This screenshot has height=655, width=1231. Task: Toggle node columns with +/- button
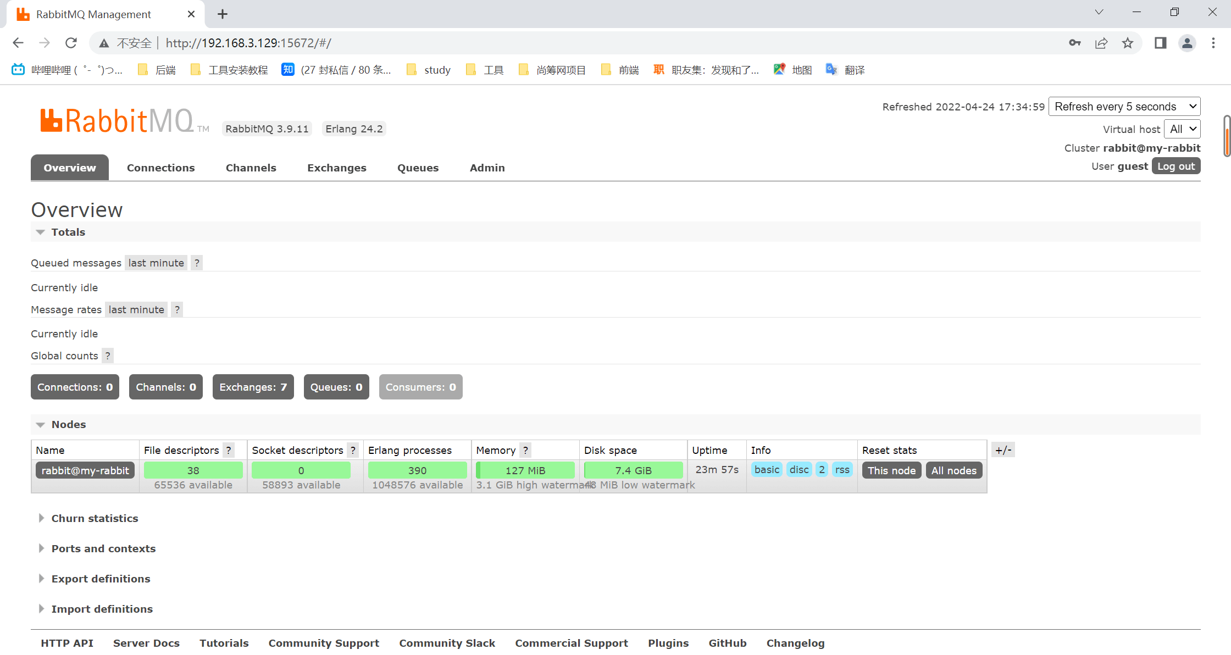(1003, 450)
